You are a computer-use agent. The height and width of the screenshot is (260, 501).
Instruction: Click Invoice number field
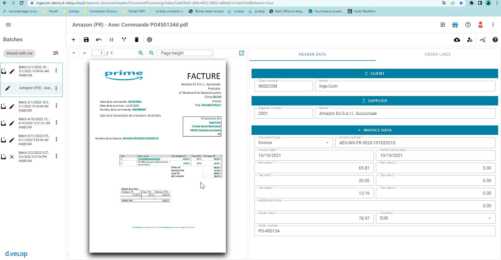click(415, 143)
